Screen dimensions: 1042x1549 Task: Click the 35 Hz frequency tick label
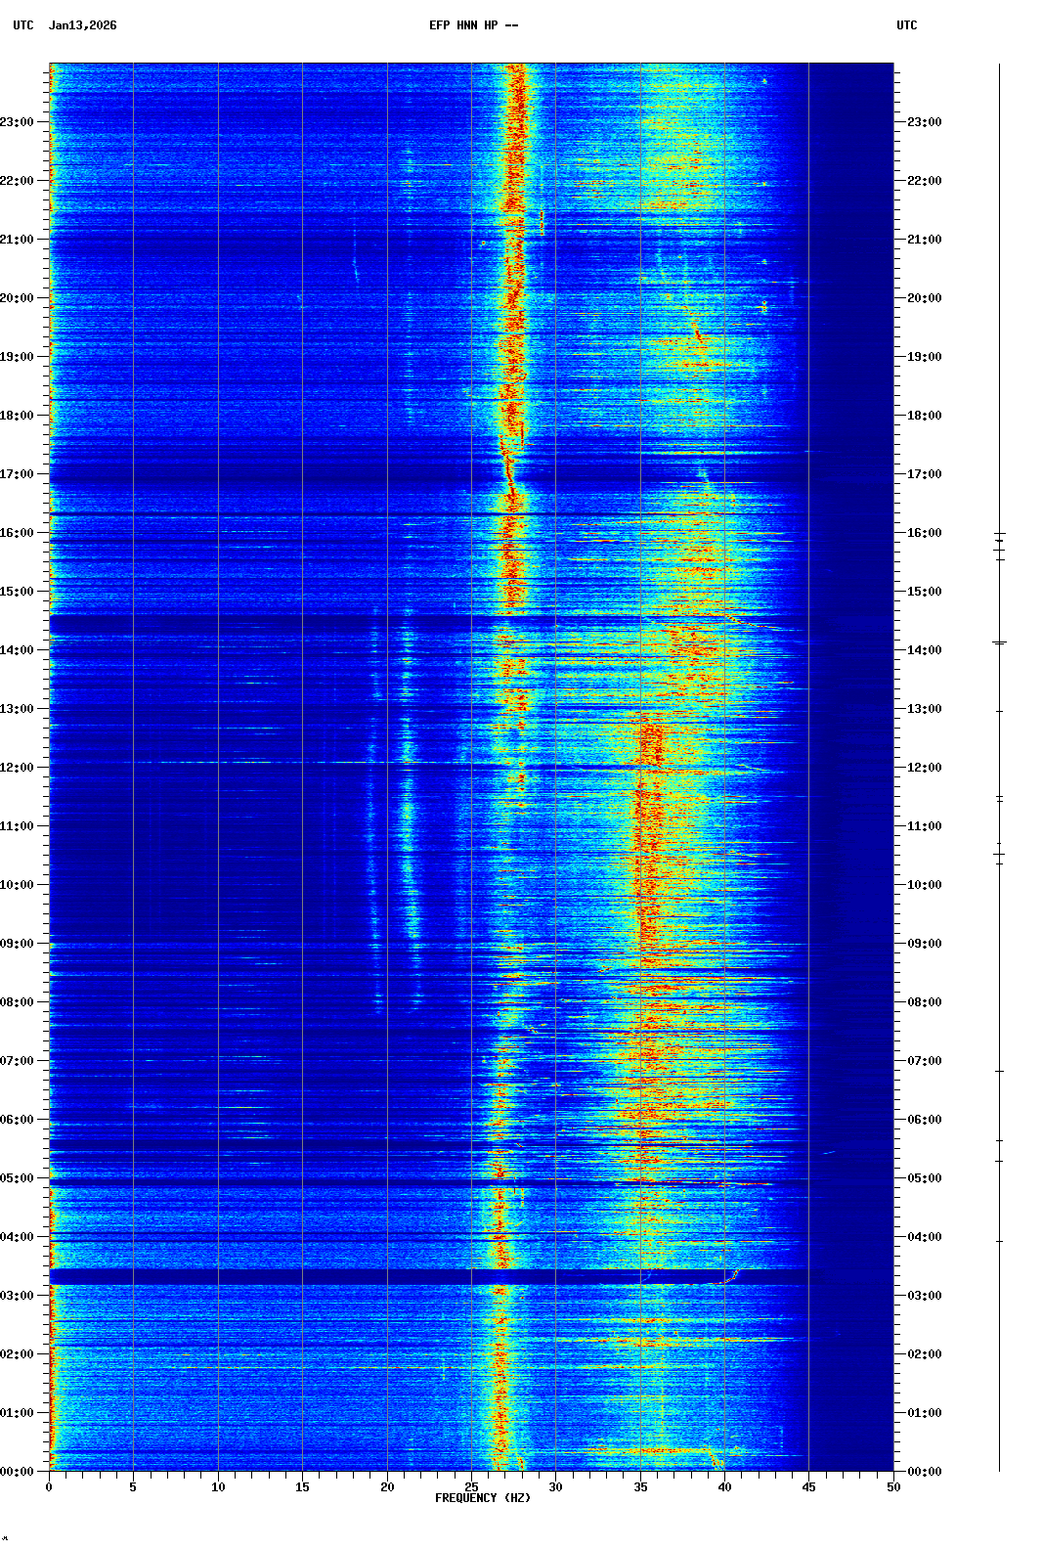[x=640, y=1486]
